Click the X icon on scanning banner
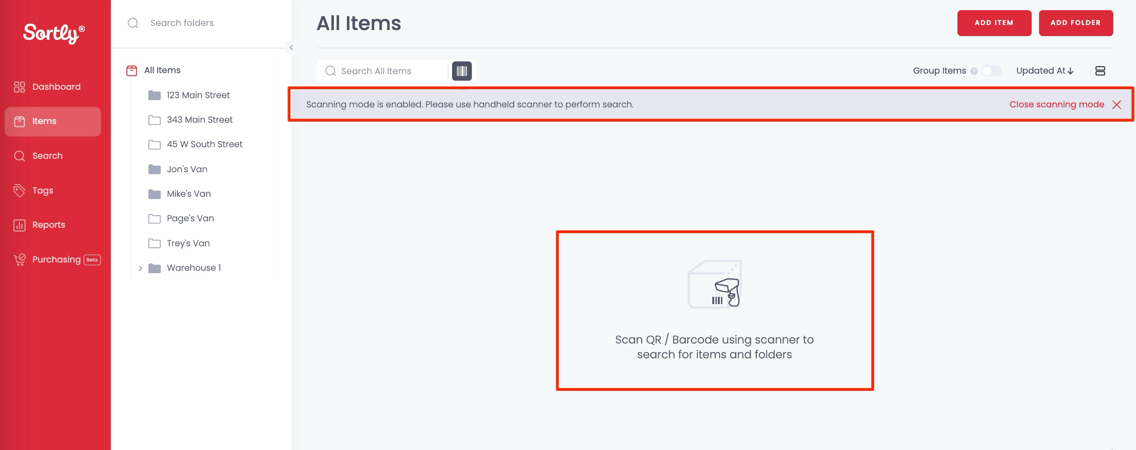Image resolution: width=1136 pixels, height=450 pixels. [x=1117, y=105]
